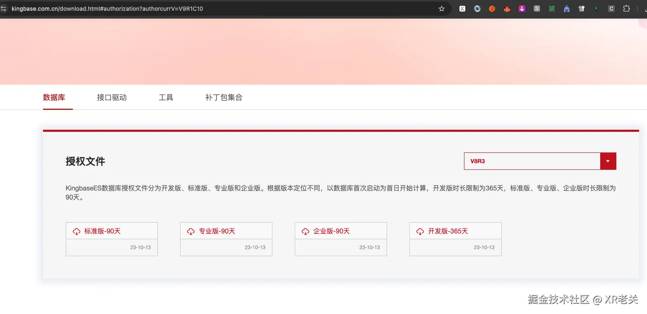Image resolution: width=647 pixels, height=314 pixels.
Task: Click the 授权文件 section heading
Action: [85, 161]
